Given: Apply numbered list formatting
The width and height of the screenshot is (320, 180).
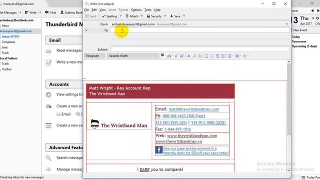Looking at the screenshot, I should 212,56.
